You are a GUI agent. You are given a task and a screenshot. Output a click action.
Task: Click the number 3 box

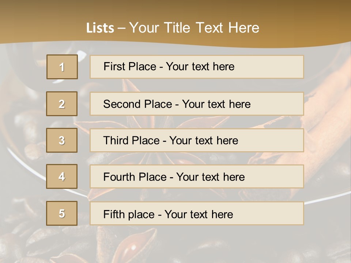pyautogui.click(x=62, y=140)
